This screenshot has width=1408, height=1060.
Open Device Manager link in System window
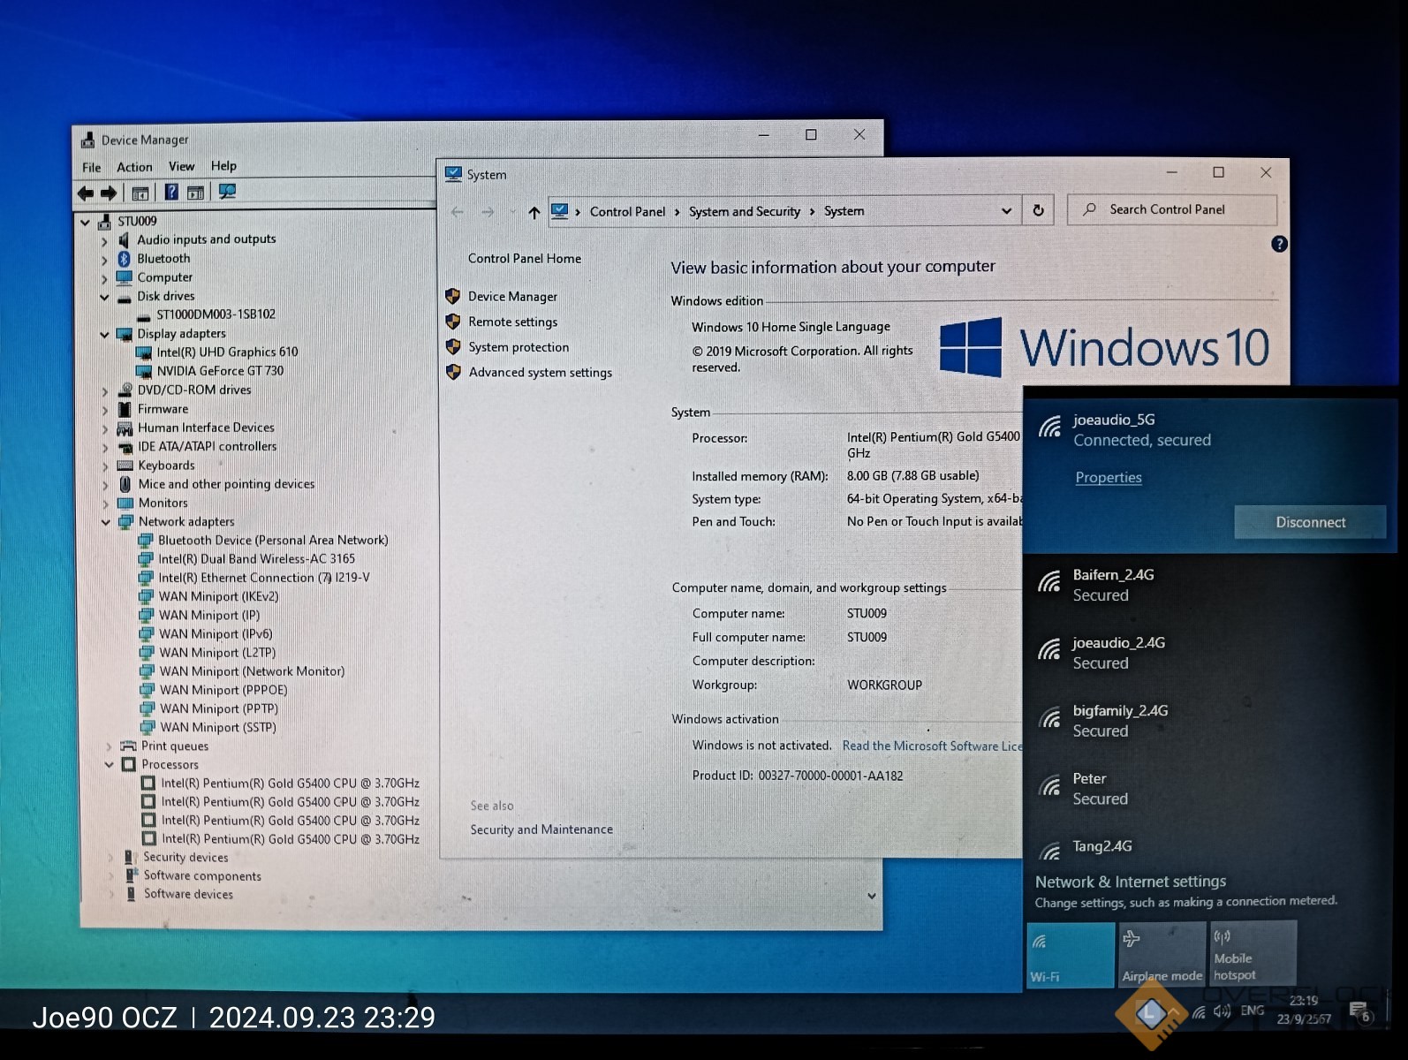(x=513, y=297)
